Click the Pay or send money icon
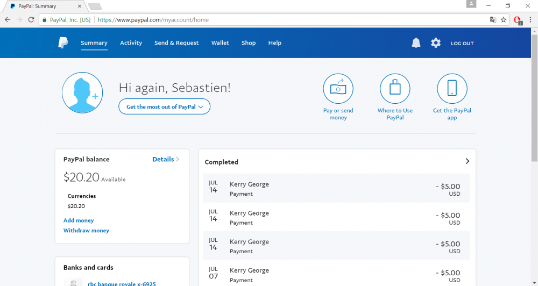 point(338,89)
